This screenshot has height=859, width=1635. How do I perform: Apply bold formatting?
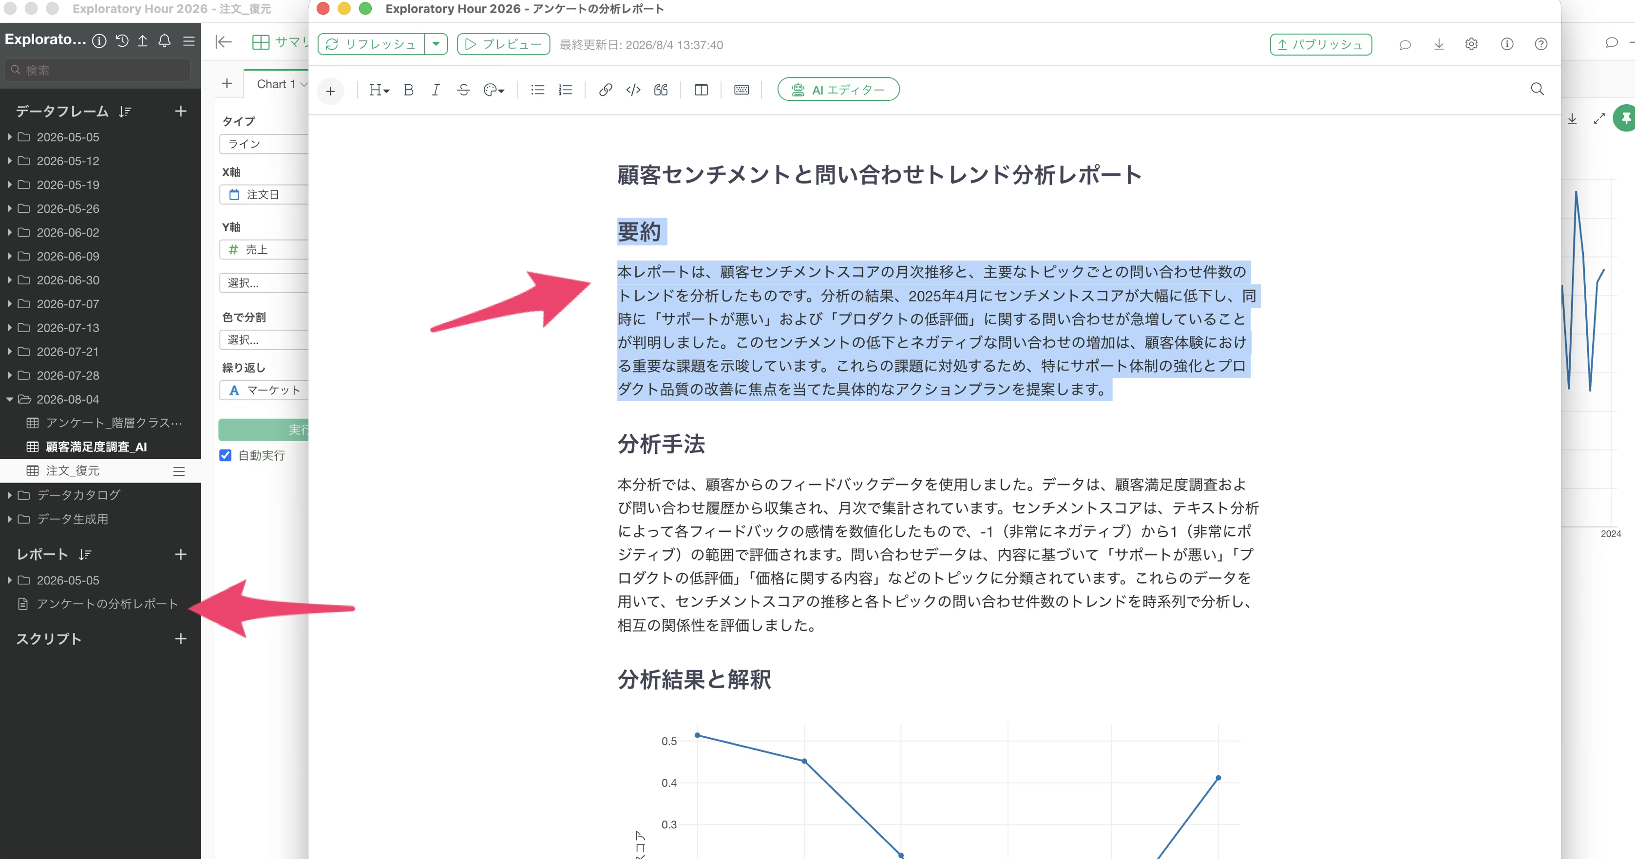(409, 90)
